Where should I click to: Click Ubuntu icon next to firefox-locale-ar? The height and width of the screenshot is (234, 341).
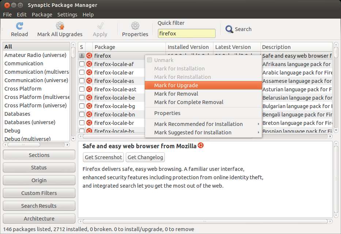click(x=89, y=72)
